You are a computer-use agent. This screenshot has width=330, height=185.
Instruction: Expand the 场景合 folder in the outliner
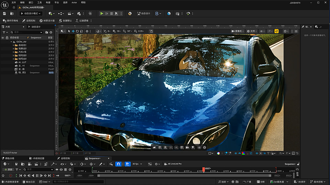tap(13, 49)
